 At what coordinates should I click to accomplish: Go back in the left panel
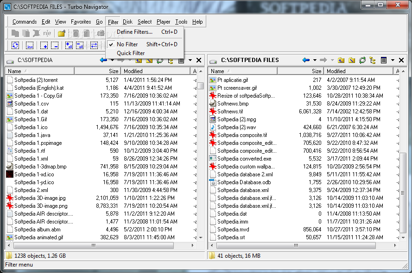[x=103, y=60]
